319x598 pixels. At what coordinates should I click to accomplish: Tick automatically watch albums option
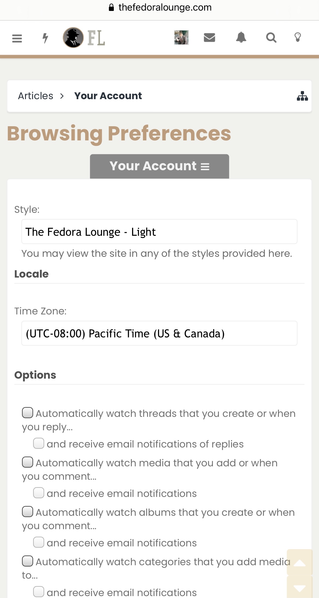pos(28,512)
